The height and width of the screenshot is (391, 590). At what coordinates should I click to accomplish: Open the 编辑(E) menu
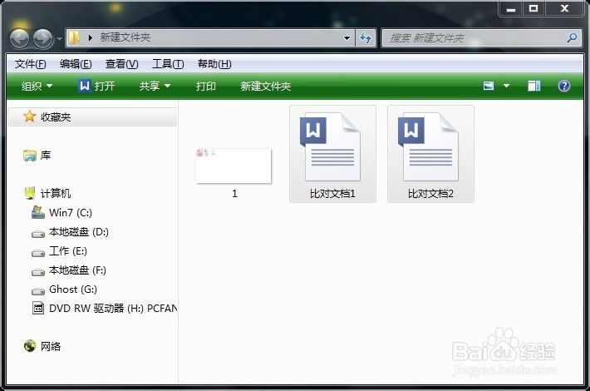pyautogui.click(x=76, y=64)
